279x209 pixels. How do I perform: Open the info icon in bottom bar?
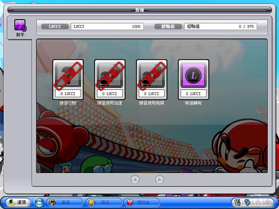coord(258,202)
